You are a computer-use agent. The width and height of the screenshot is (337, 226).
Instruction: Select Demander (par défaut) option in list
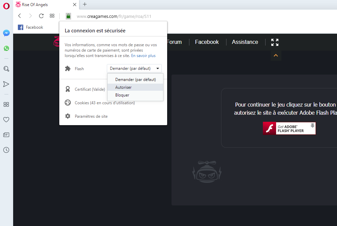tap(135, 80)
